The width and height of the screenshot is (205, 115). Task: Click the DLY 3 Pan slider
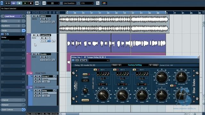pyautogui.click(x=142, y=84)
